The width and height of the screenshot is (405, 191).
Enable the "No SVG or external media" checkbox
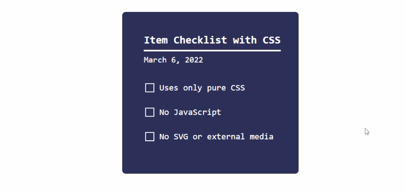(150, 136)
